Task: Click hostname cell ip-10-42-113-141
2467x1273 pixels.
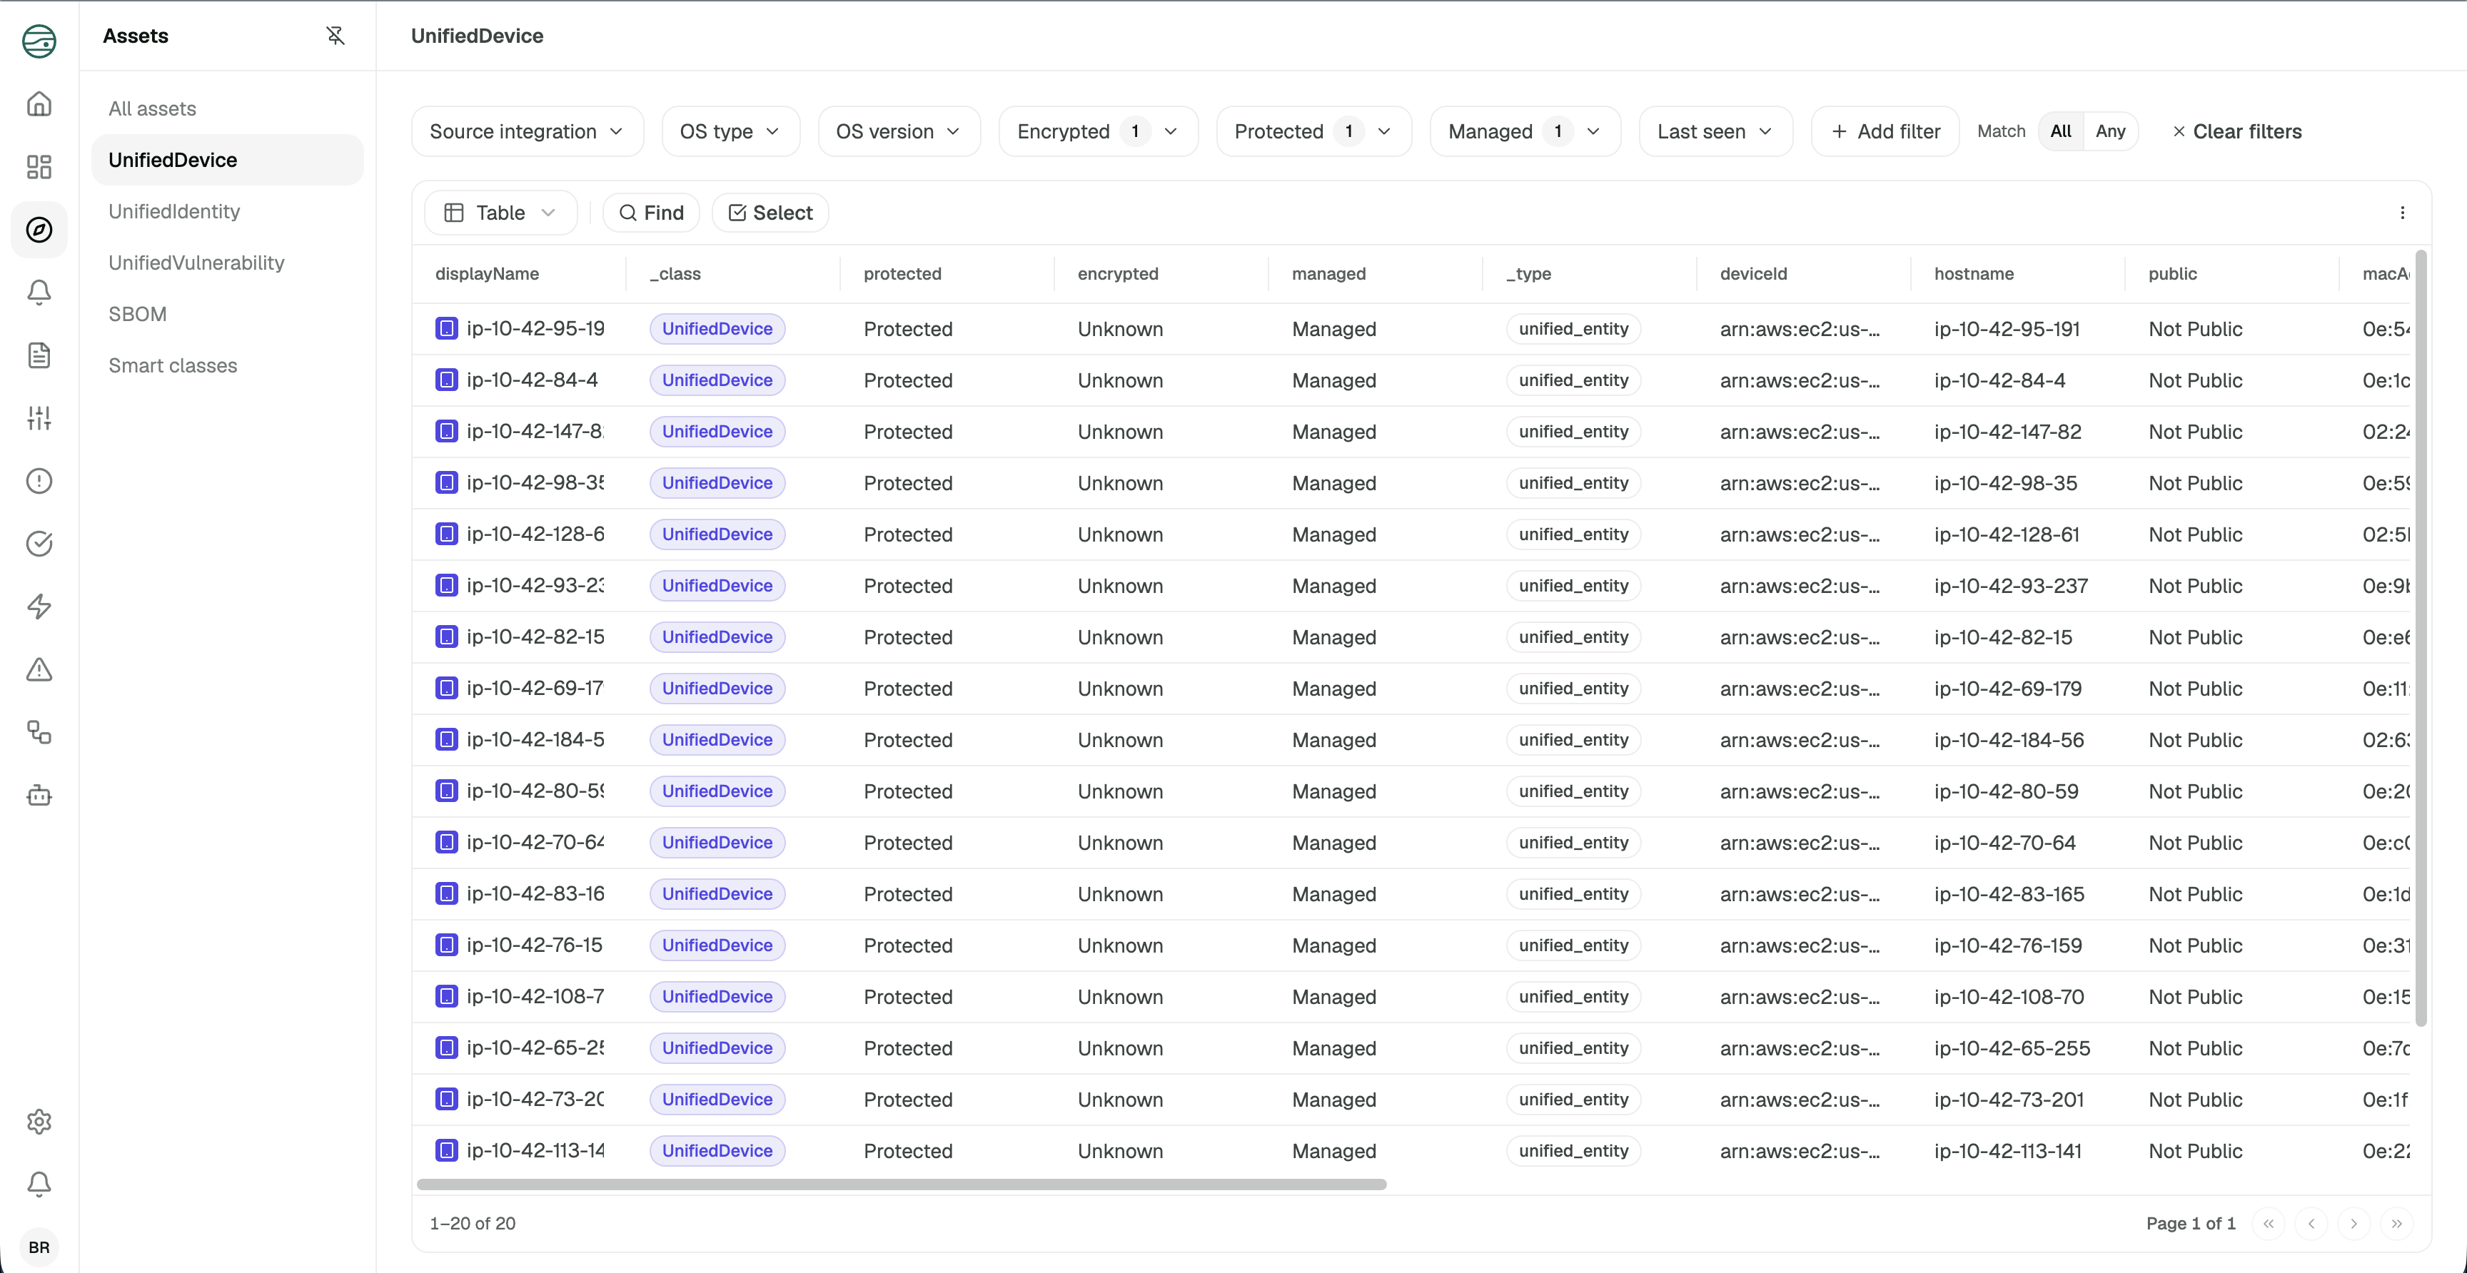Action: pos(2008,1150)
